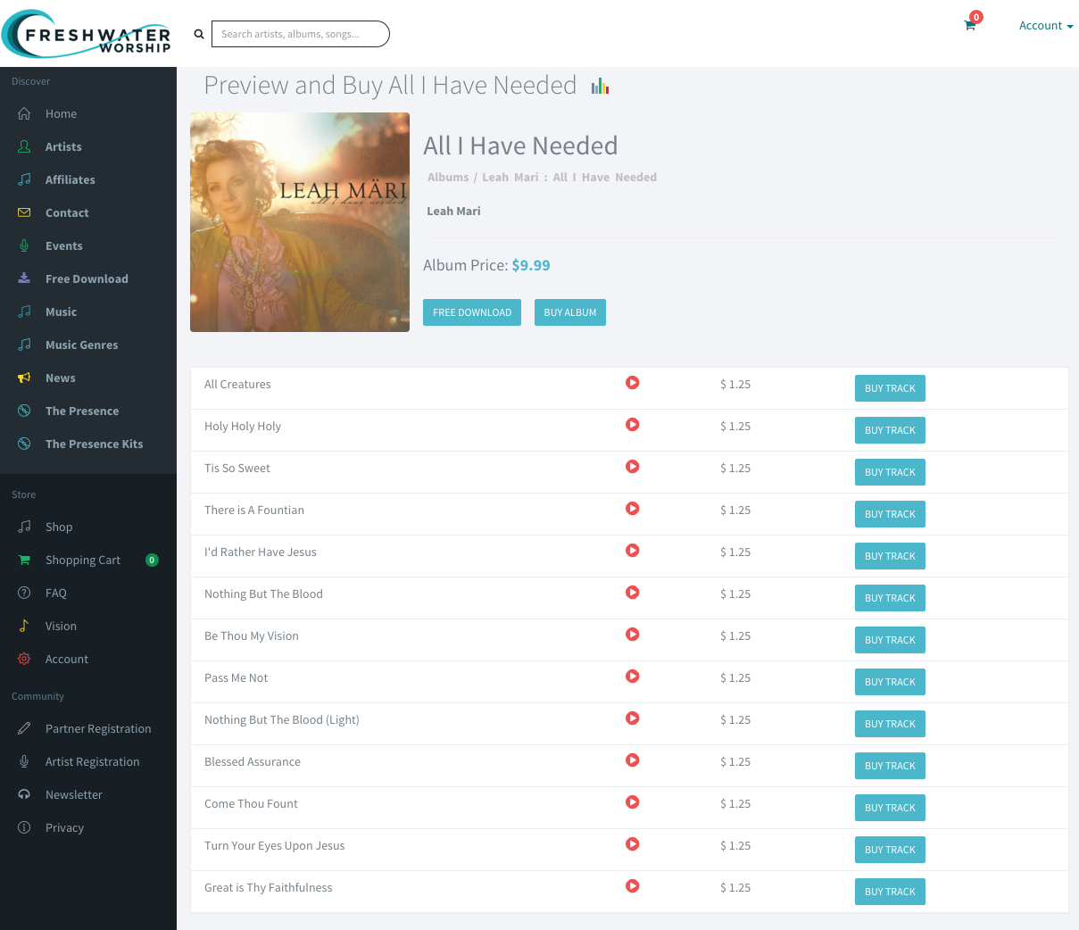The image size is (1079, 930).
Task: Play preview of Turn Your Eyes Upon Jesus
Action: point(633,844)
